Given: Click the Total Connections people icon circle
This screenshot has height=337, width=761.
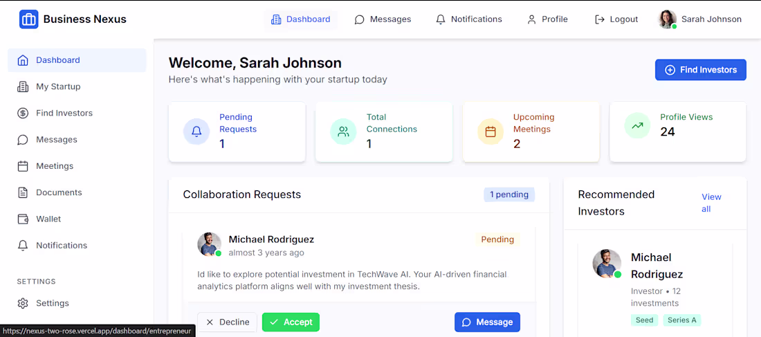Looking at the screenshot, I should point(344,131).
